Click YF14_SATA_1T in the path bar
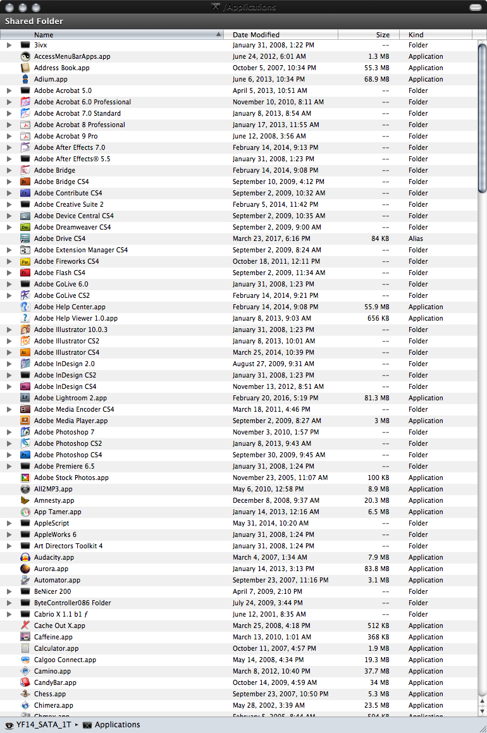Screen dimensions: 487x733 coord(39,725)
